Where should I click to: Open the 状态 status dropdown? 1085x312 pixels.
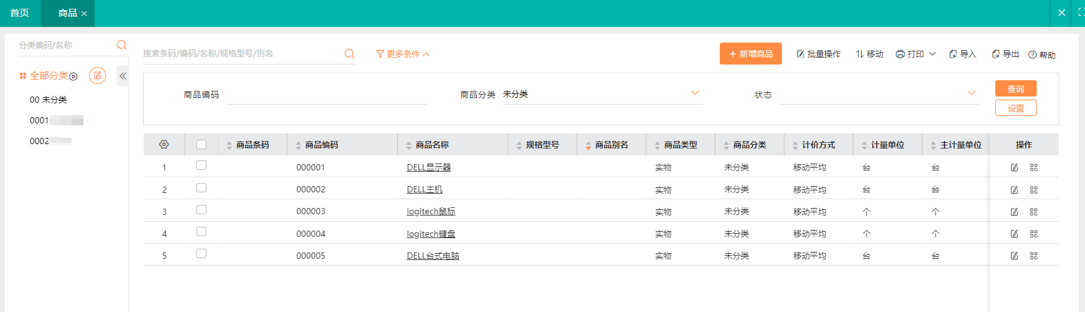(971, 93)
